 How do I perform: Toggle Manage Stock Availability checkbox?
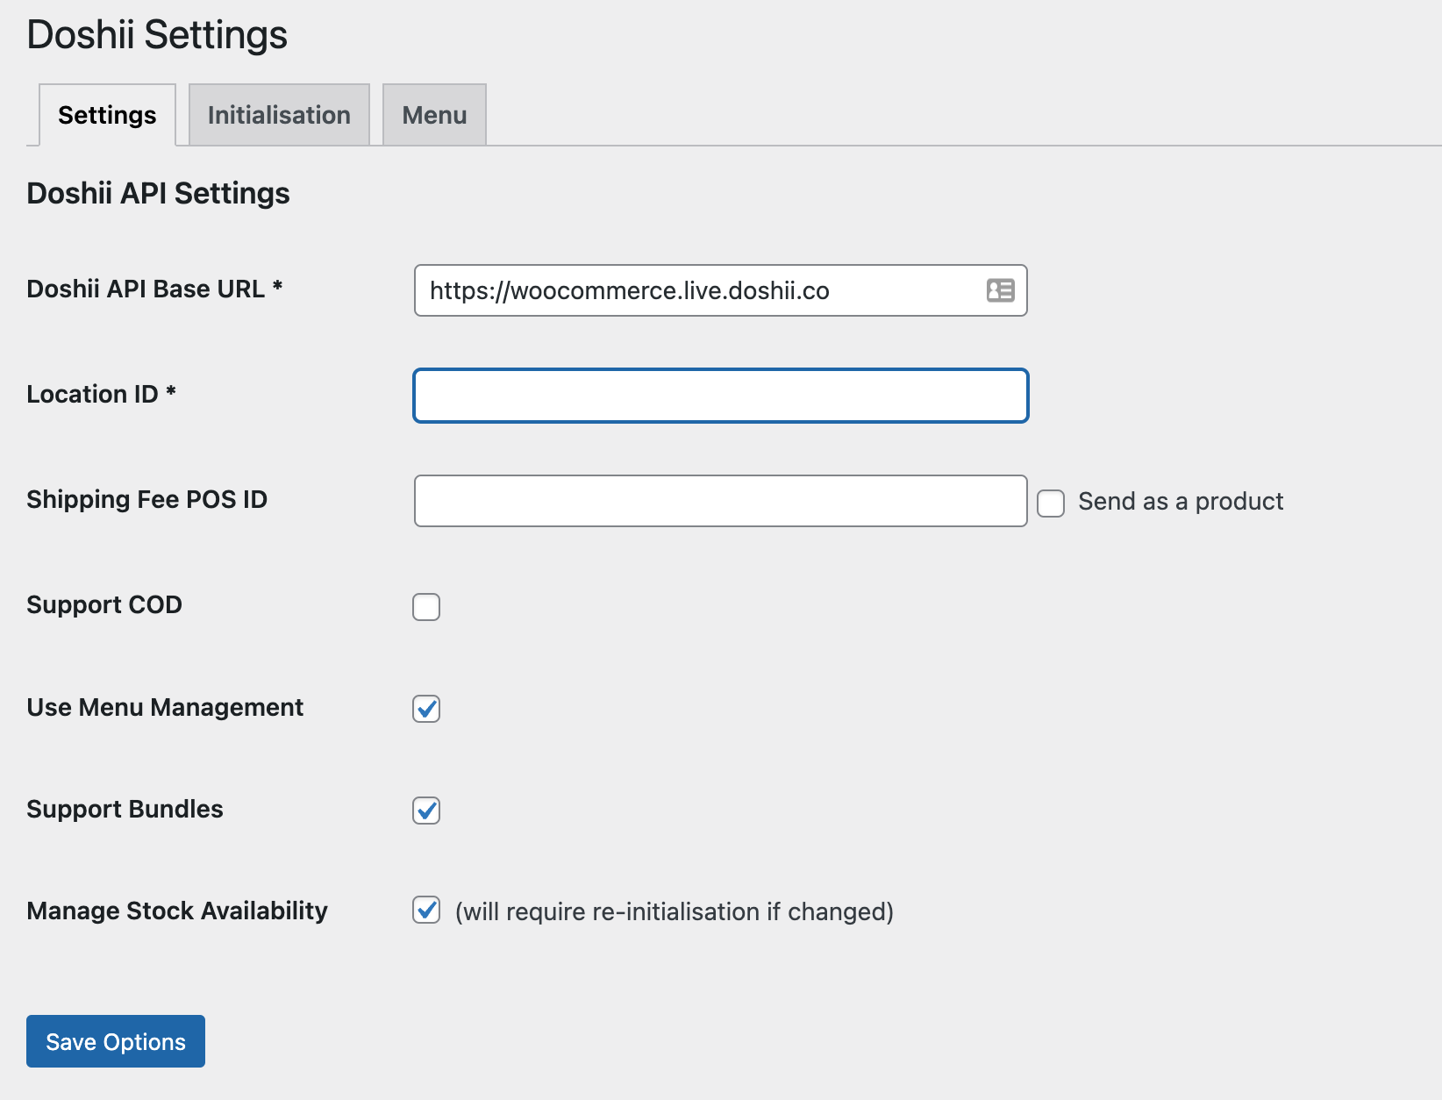pos(426,911)
